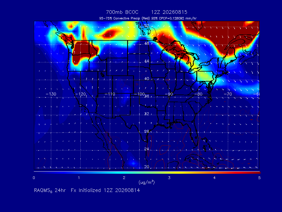Click the colorbar value 1 label
This screenshot has width=282, height=212.
79,178
